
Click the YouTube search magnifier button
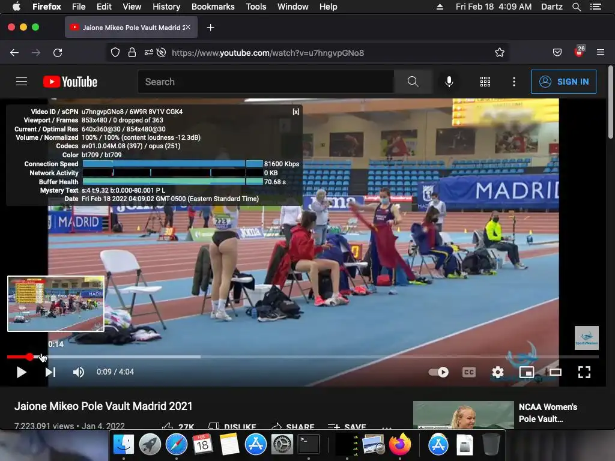[413, 82]
